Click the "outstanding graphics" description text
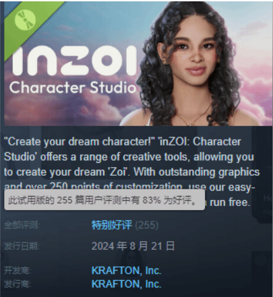This screenshot has width=273, height=297. (209, 172)
